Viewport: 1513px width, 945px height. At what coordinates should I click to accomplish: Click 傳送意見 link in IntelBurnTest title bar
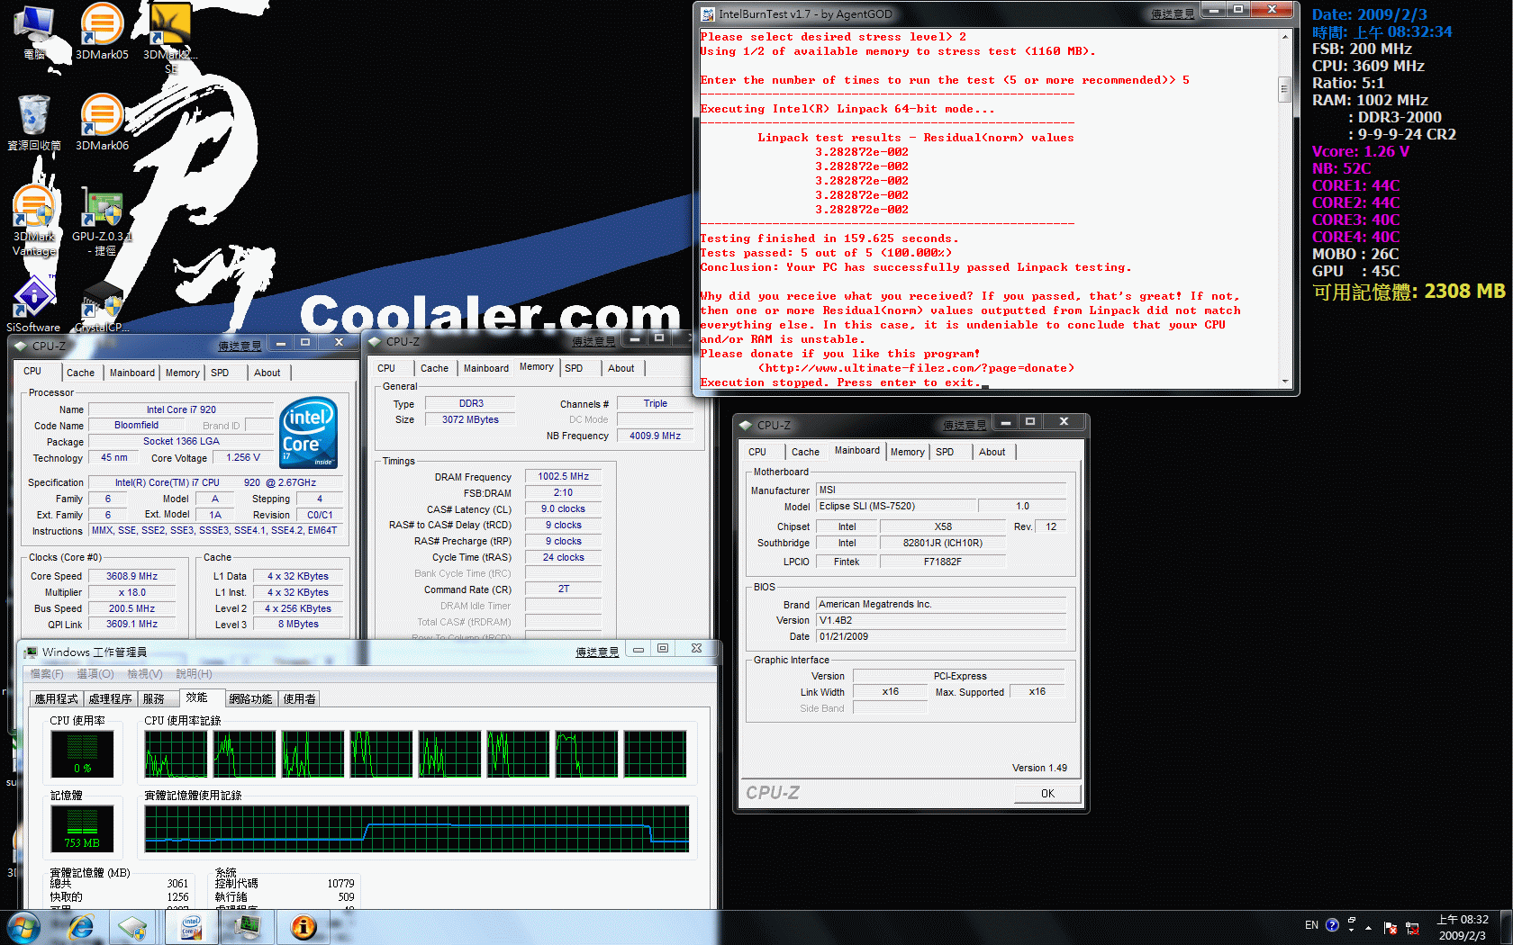1173,13
